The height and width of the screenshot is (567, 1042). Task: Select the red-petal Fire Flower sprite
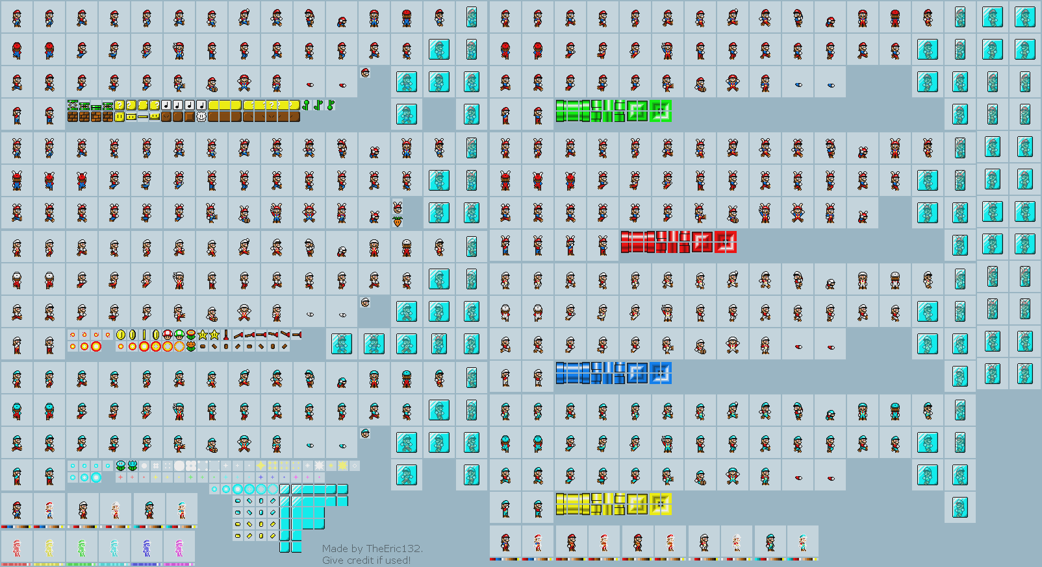(x=191, y=335)
